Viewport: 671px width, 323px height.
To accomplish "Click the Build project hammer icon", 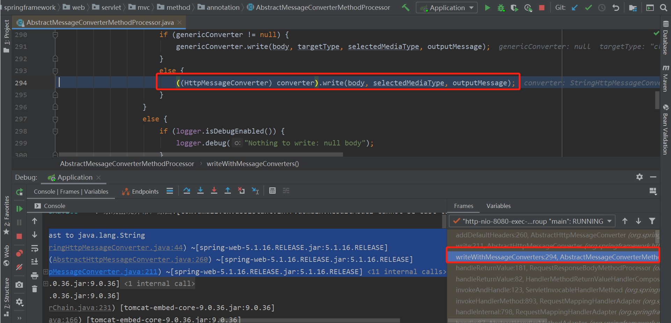I will pyautogui.click(x=406, y=7).
